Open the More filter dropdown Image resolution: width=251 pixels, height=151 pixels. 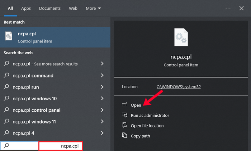[x=93, y=8]
